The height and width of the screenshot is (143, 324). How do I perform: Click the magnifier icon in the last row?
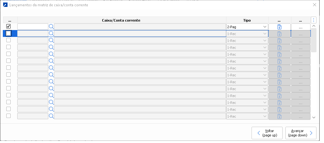tap(51, 116)
